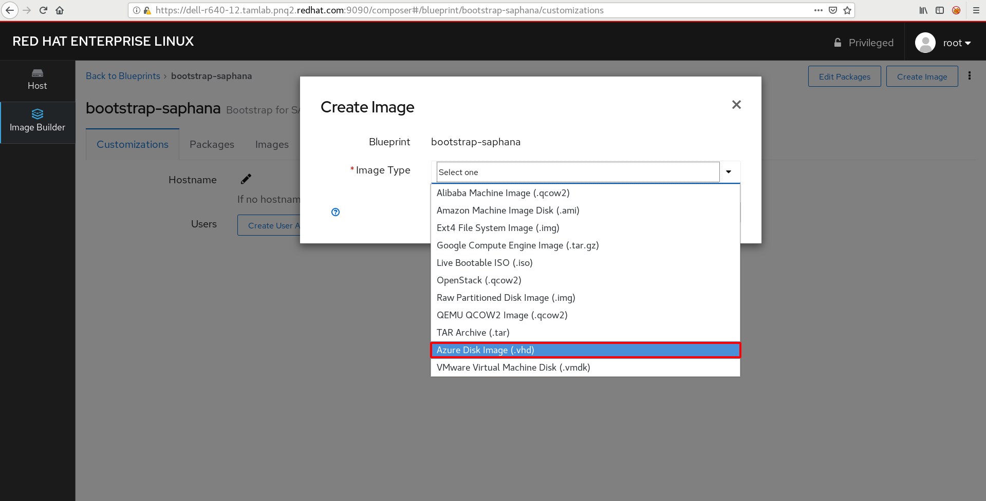
Task: Open the browser hamburger menu
Action: (x=976, y=10)
